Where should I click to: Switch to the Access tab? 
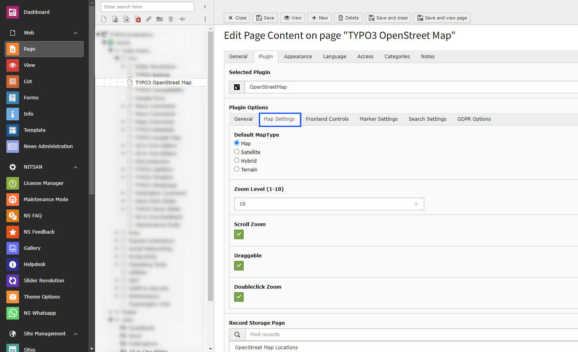click(365, 57)
